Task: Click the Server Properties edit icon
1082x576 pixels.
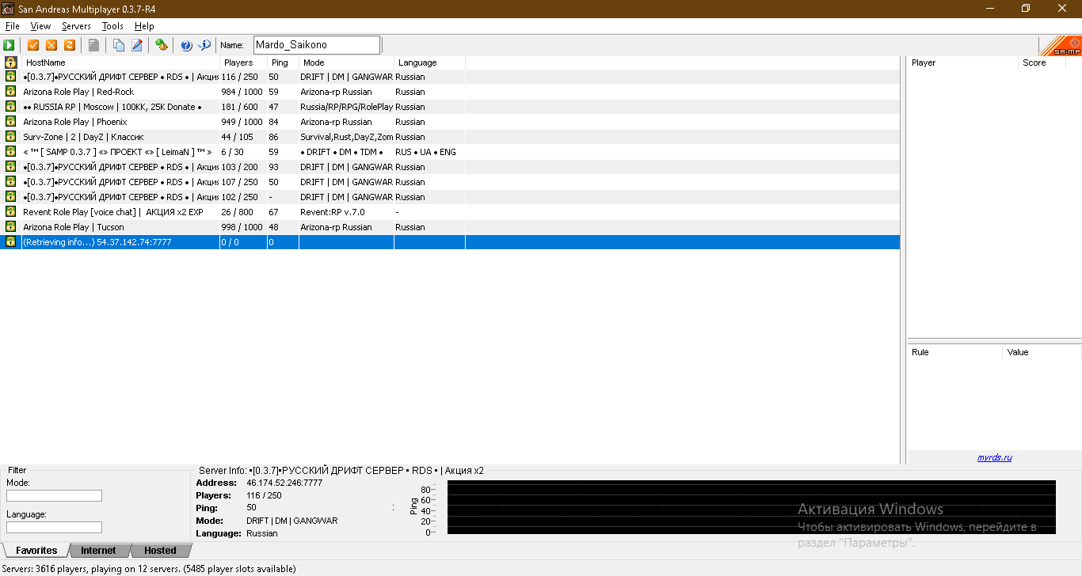Action: (137, 45)
